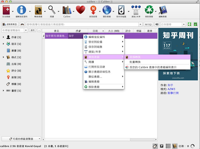This screenshot has width=200, height=149.
Task: Click the Find button in tag browser
Action: 32,30
